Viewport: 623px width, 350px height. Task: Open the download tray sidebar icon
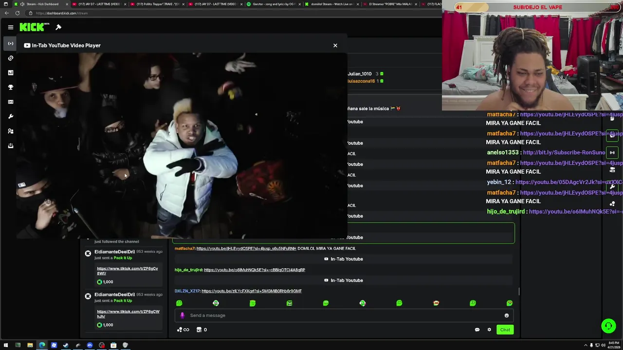pyautogui.click(x=10, y=146)
